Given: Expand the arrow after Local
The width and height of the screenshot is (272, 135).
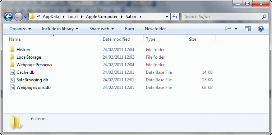Looking at the screenshot, I should [82, 17].
